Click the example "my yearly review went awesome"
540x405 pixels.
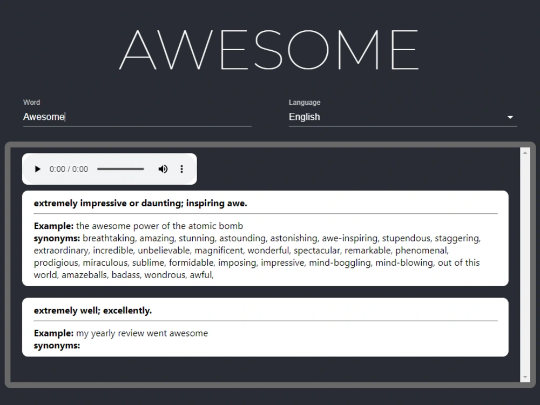click(142, 333)
